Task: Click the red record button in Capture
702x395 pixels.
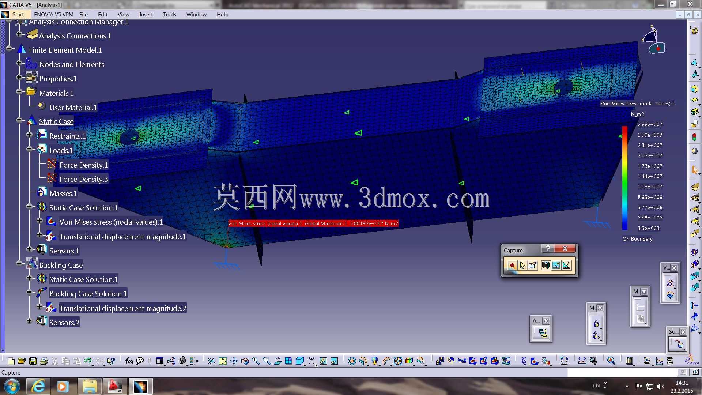Action: click(x=512, y=266)
